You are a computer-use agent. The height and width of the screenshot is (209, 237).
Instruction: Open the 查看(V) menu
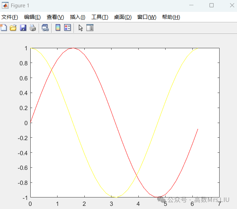55,17
